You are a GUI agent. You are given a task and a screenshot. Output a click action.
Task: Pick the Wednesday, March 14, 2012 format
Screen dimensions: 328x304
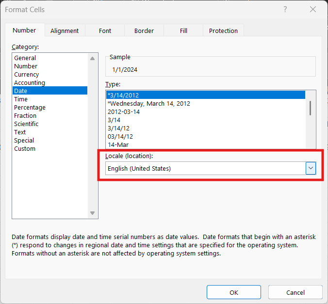[x=149, y=103]
